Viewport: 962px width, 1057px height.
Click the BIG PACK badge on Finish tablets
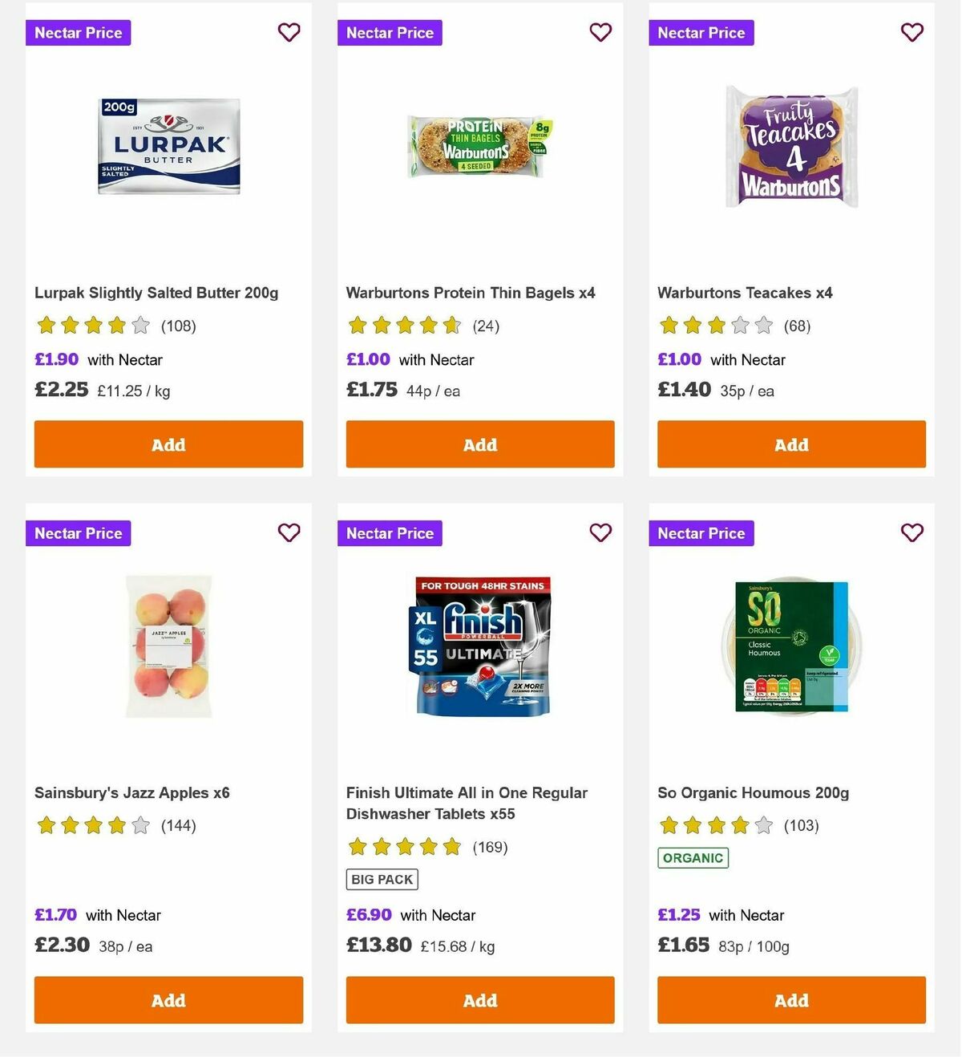pos(382,879)
